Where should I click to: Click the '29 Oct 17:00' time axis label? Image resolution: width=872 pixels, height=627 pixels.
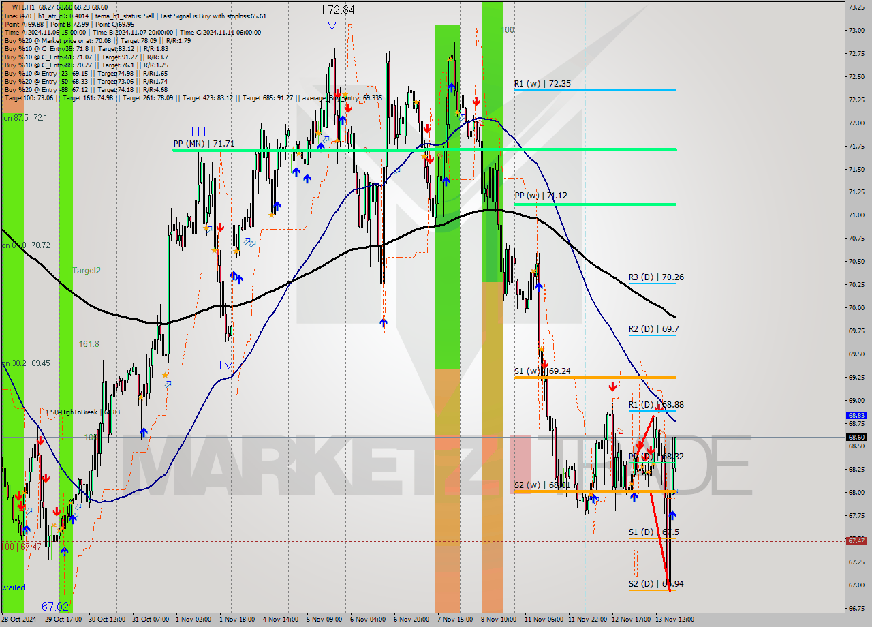click(63, 620)
